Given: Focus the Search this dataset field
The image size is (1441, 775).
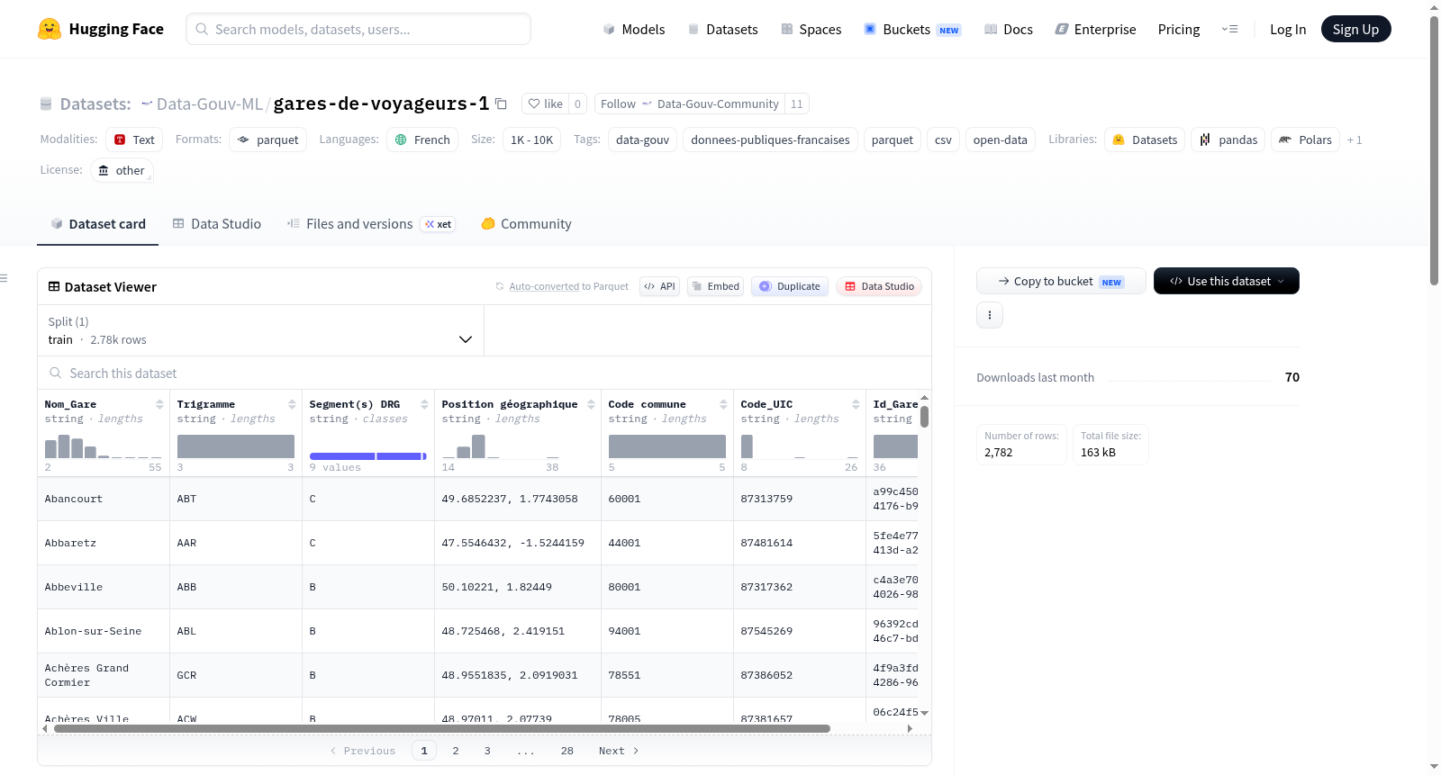Looking at the screenshot, I should pos(485,373).
